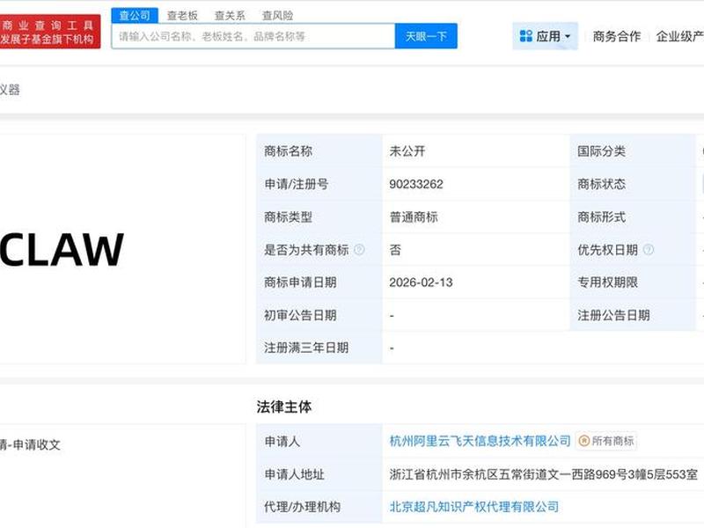Viewport: 704px width, 528px height.
Task: Select the trademark name value 未公开
Action: pyautogui.click(x=407, y=151)
